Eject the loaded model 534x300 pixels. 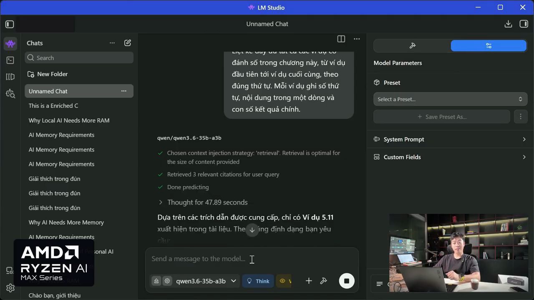point(156,281)
